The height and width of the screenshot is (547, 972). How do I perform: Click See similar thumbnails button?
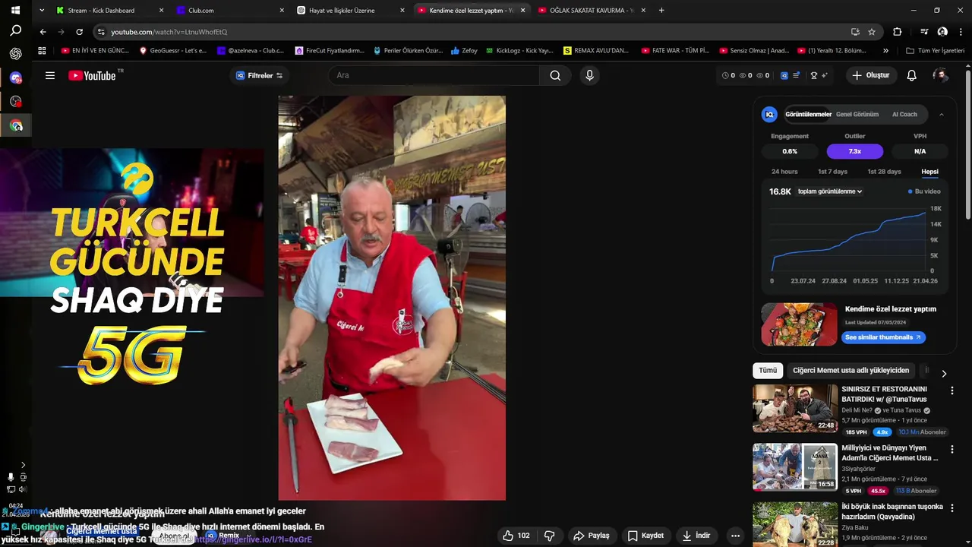[x=882, y=337]
